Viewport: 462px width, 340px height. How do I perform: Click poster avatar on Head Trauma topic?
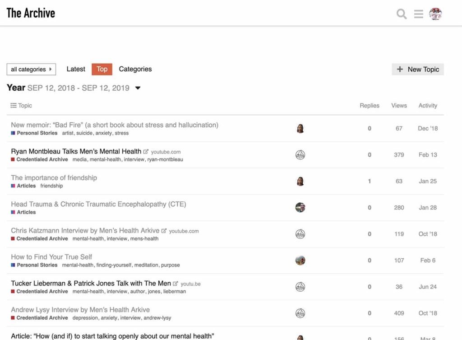300,208
